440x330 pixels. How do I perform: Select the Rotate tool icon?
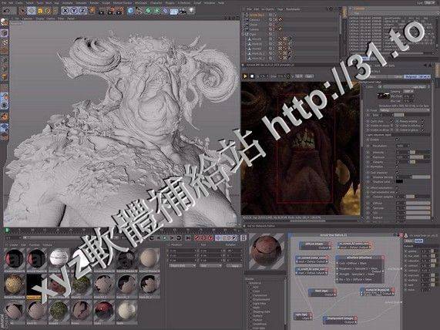point(48,11)
